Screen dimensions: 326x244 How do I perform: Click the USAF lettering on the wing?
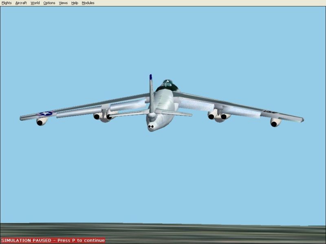(x=270, y=111)
